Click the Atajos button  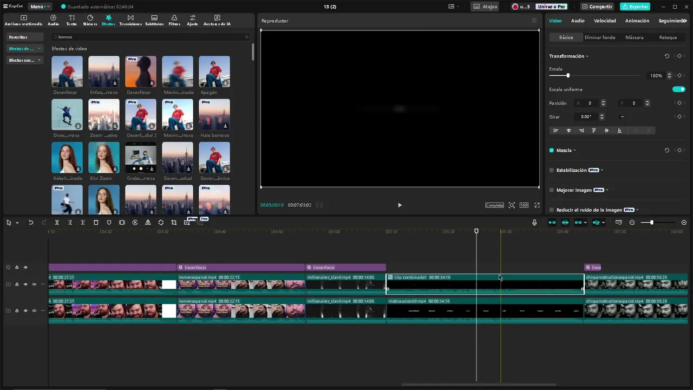[485, 6]
